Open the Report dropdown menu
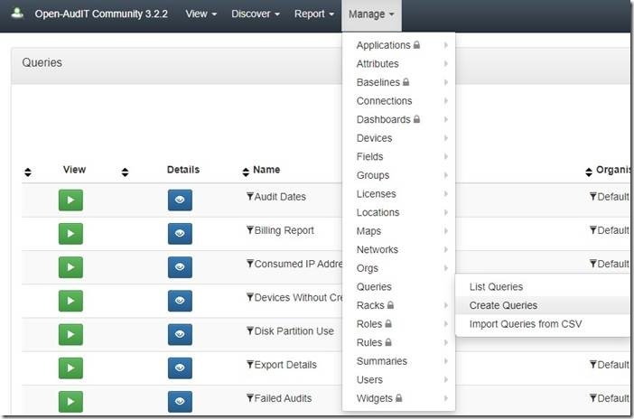This screenshot has height=419, width=634. pyautogui.click(x=313, y=14)
